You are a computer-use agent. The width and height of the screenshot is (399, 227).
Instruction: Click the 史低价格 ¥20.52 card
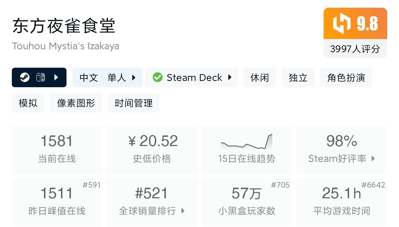point(152,150)
